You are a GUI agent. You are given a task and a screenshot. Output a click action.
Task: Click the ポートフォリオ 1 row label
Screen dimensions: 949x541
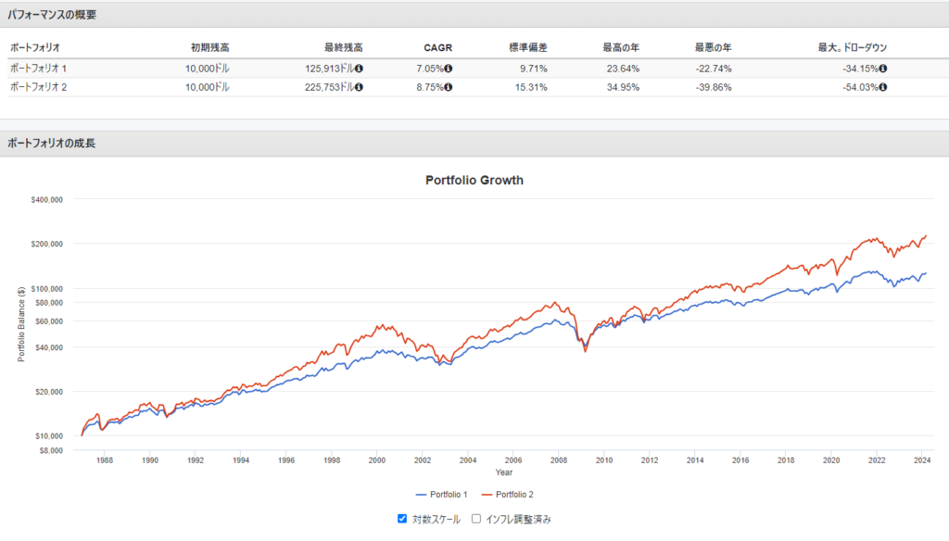click(x=38, y=68)
